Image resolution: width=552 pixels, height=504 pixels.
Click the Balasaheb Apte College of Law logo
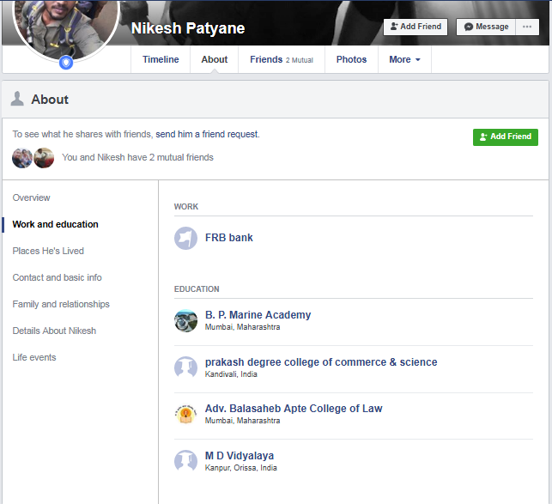(x=185, y=414)
